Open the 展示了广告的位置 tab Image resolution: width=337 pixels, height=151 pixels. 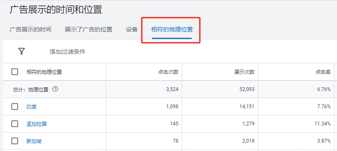pyautogui.click(x=88, y=29)
